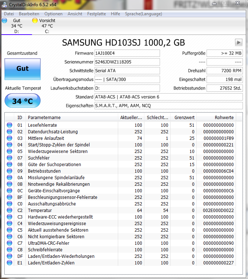Viewport: 248px width, 279px height.
Task: Click status icon of Aktuell ausstehende Sektoren row
Action: tap(9, 230)
